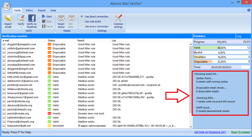
Task: Click the list scrollbar down arrow
Action: 191,127
